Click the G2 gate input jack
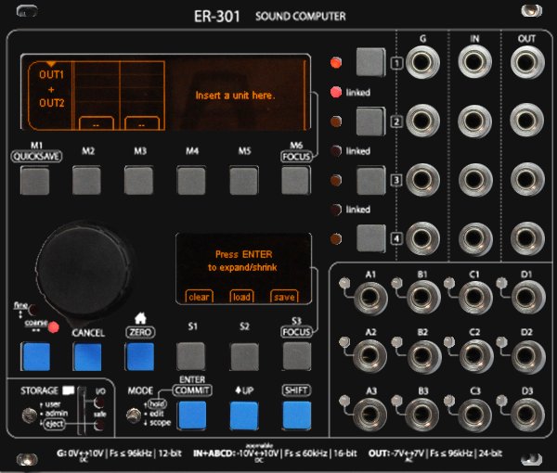This screenshot has width=557, height=473. click(x=422, y=121)
